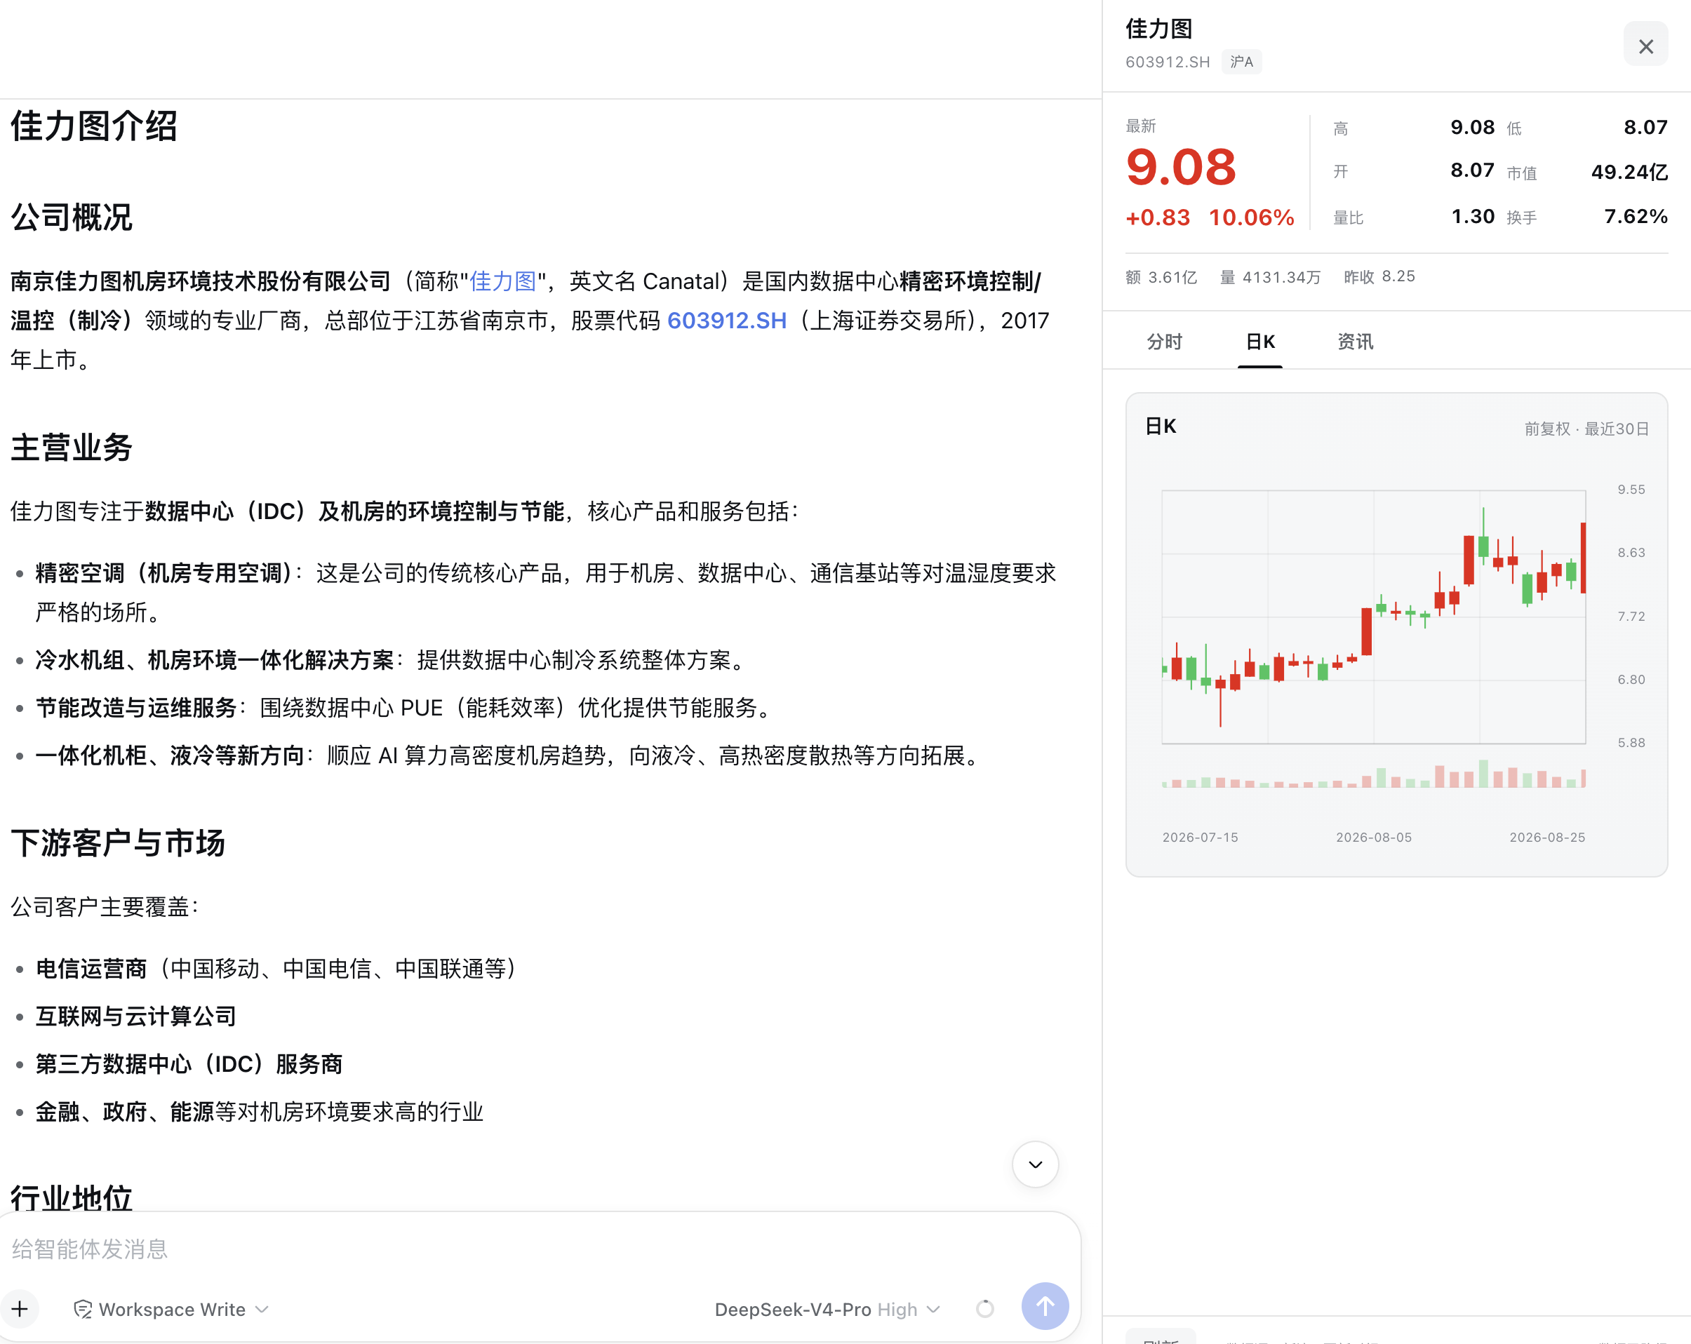Click the 精密空调（机房专用空调） bullet text
Screen dimensions: 1691x1344
pos(164,573)
